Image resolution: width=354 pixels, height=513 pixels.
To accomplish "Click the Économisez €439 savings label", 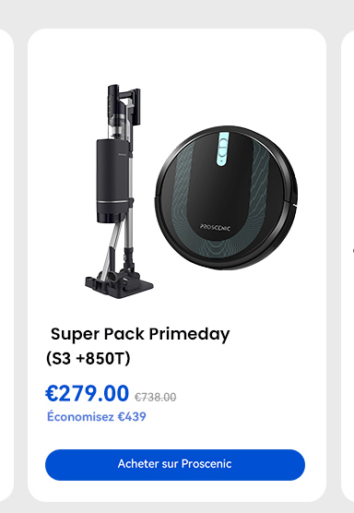I will pos(97,416).
